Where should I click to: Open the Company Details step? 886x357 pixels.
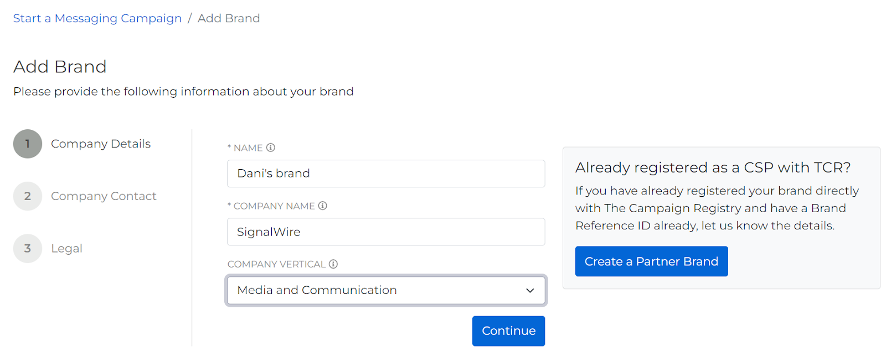pos(101,144)
